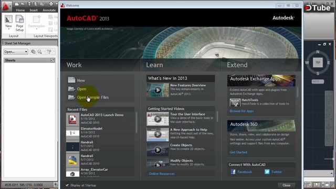The image size is (336, 189).
Task: Switch to the Annotate ribbon tab
Action: click(x=49, y=10)
